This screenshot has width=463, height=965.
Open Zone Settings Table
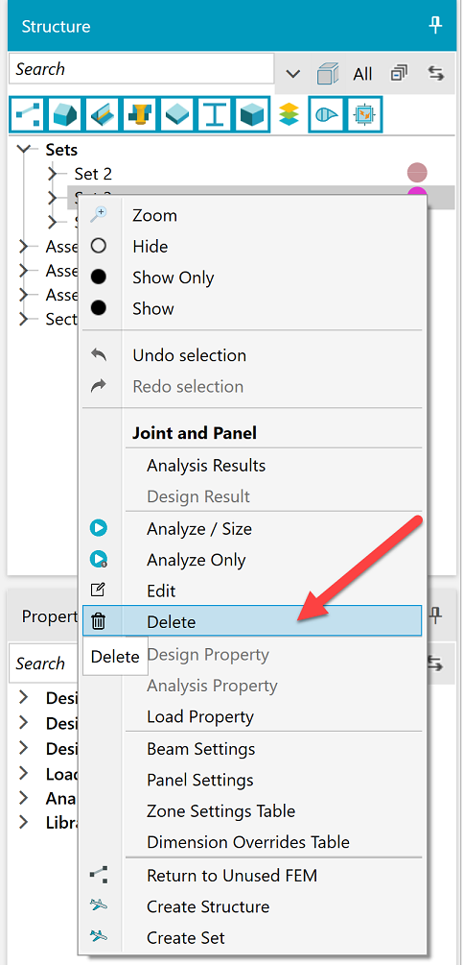tap(221, 810)
